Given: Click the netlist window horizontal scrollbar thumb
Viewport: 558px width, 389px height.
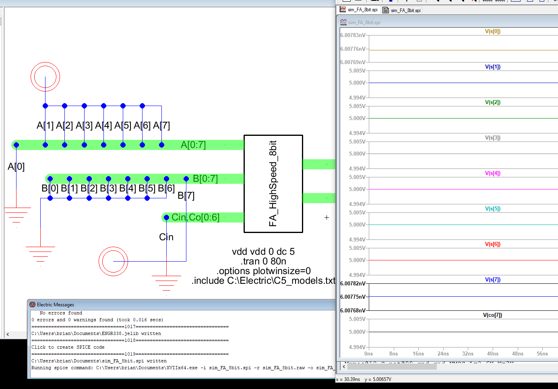Looking at the screenshot, I should [392, 366].
